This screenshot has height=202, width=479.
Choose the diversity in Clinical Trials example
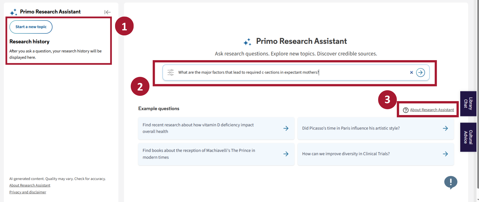pyautogui.click(x=346, y=154)
